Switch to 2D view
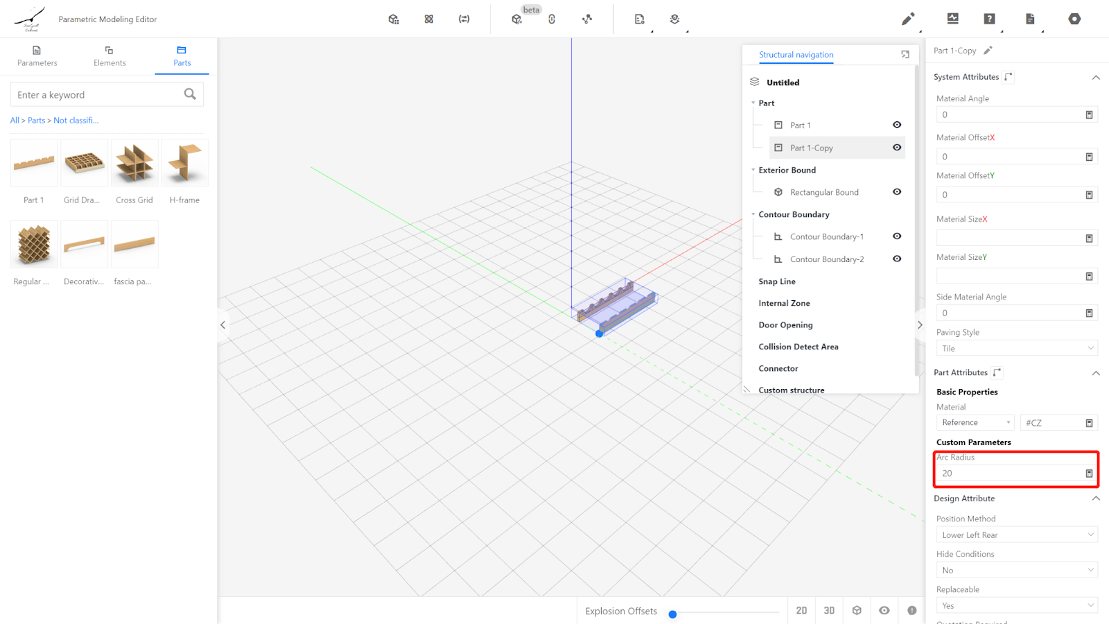 (801, 611)
